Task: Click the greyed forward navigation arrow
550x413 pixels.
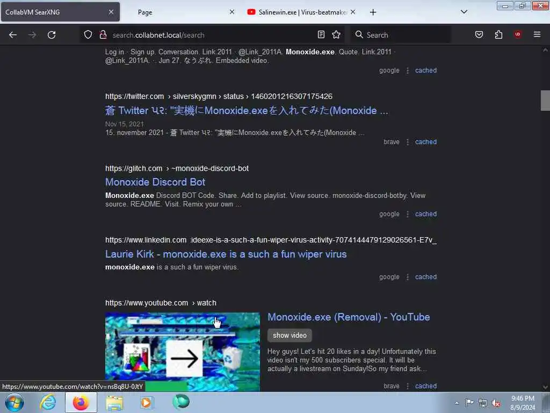Action: (x=32, y=35)
